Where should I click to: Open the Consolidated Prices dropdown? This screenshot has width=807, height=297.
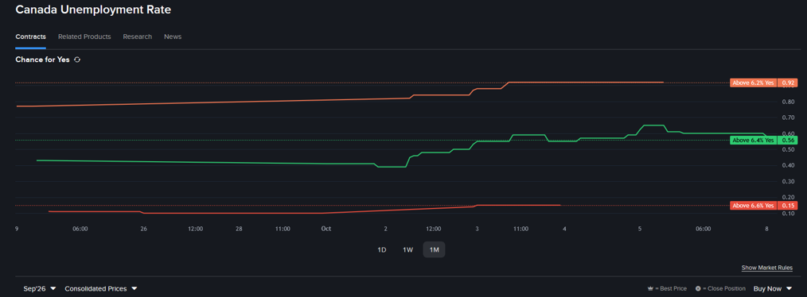coord(101,289)
